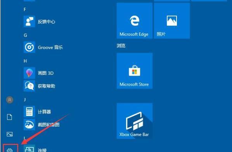Open the 获取帮助 icon
Image resolution: width=232 pixels, height=152 pixels.
point(29,86)
